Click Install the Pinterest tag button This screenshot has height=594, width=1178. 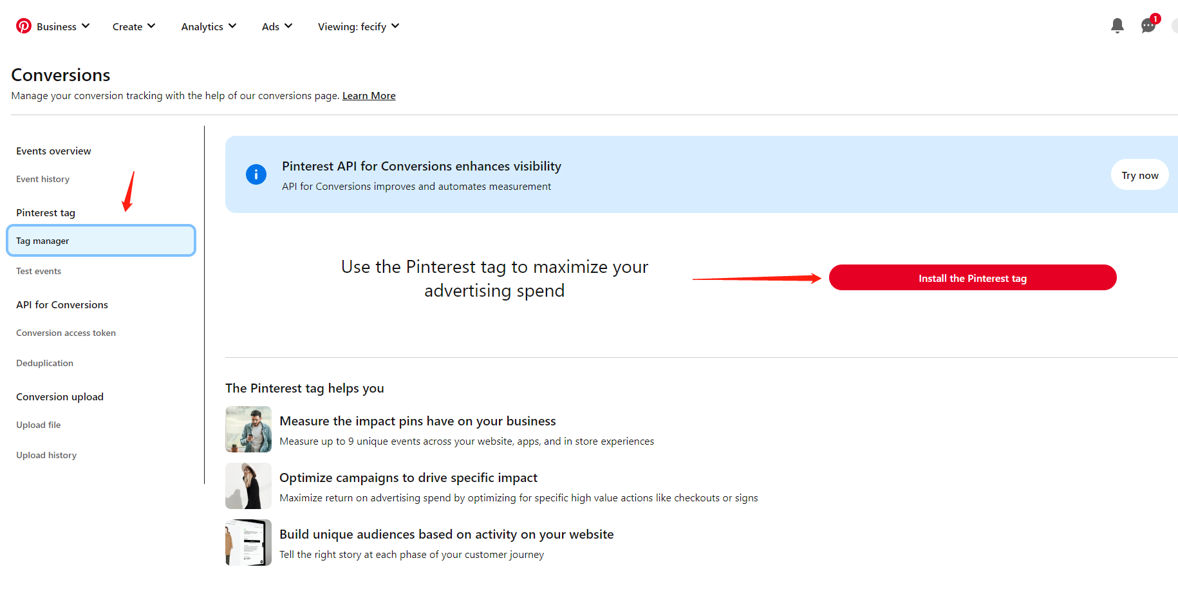(x=973, y=278)
